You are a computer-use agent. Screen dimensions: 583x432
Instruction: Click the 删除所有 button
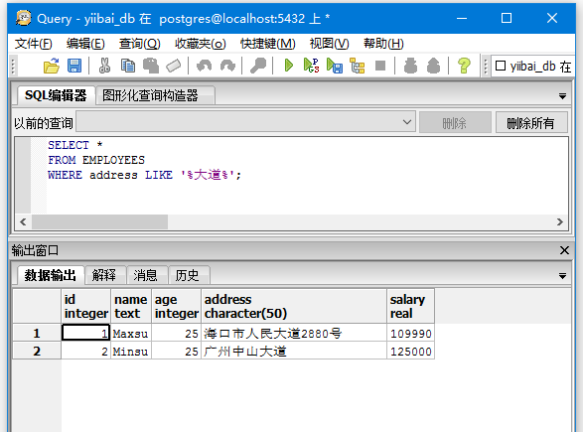(531, 122)
